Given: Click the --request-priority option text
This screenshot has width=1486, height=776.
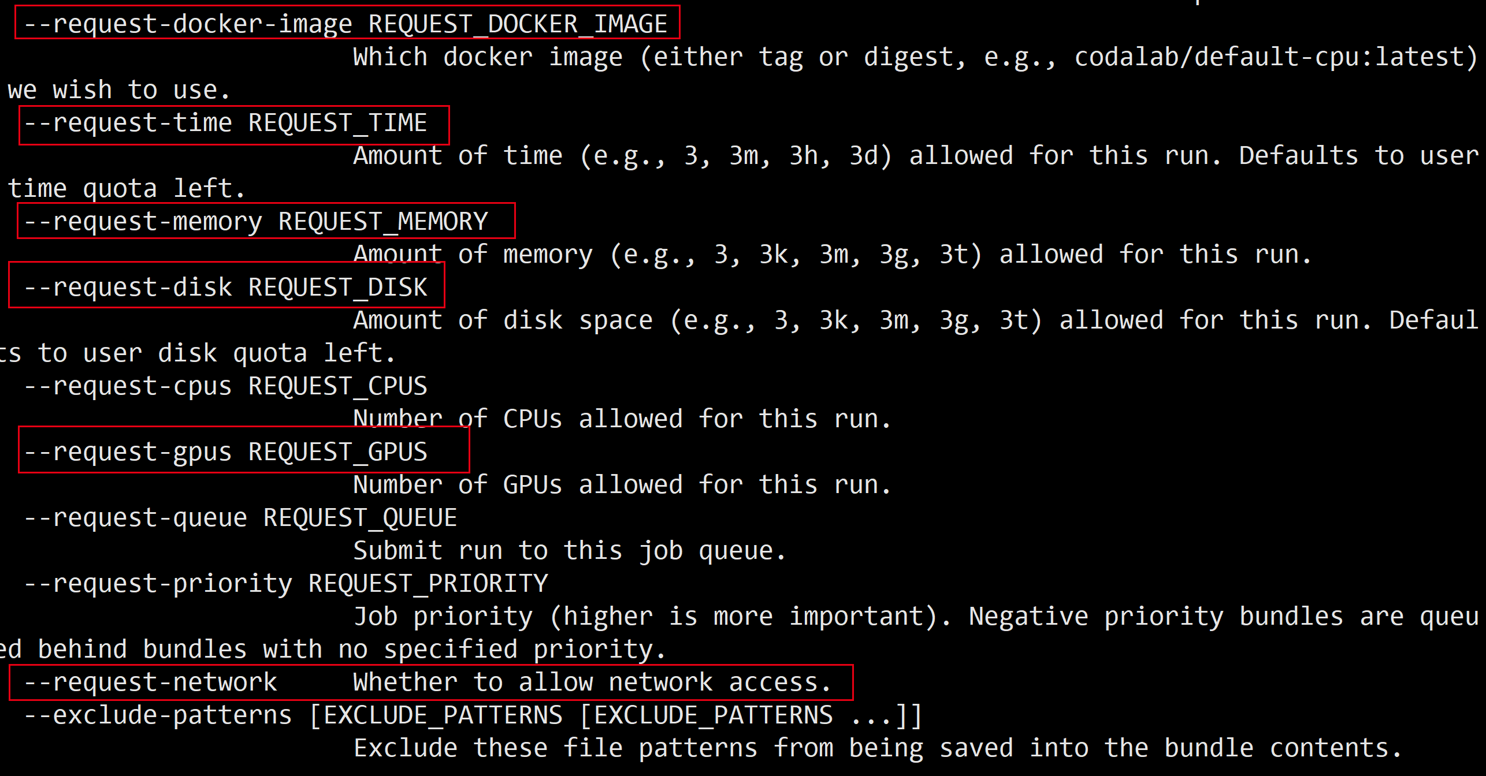Looking at the screenshot, I should (x=158, y=584).
